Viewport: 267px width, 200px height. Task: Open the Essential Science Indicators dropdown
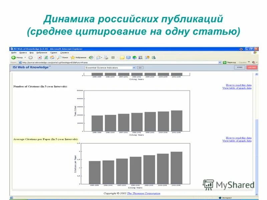tap(110, 67)
